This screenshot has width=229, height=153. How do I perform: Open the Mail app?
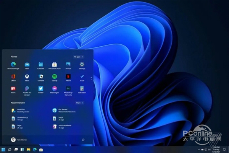click(27, 65)
